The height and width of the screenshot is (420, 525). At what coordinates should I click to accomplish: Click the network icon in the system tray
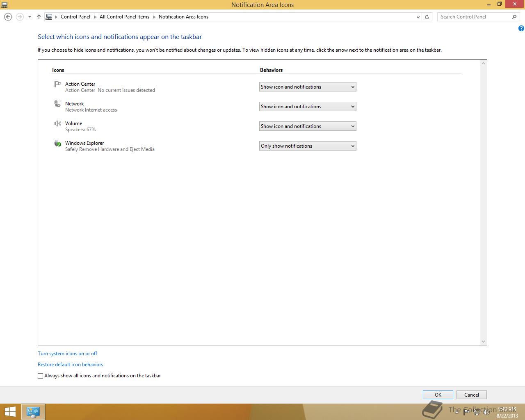477,412
